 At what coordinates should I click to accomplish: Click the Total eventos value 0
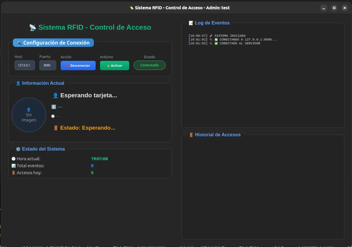point(92,166)
